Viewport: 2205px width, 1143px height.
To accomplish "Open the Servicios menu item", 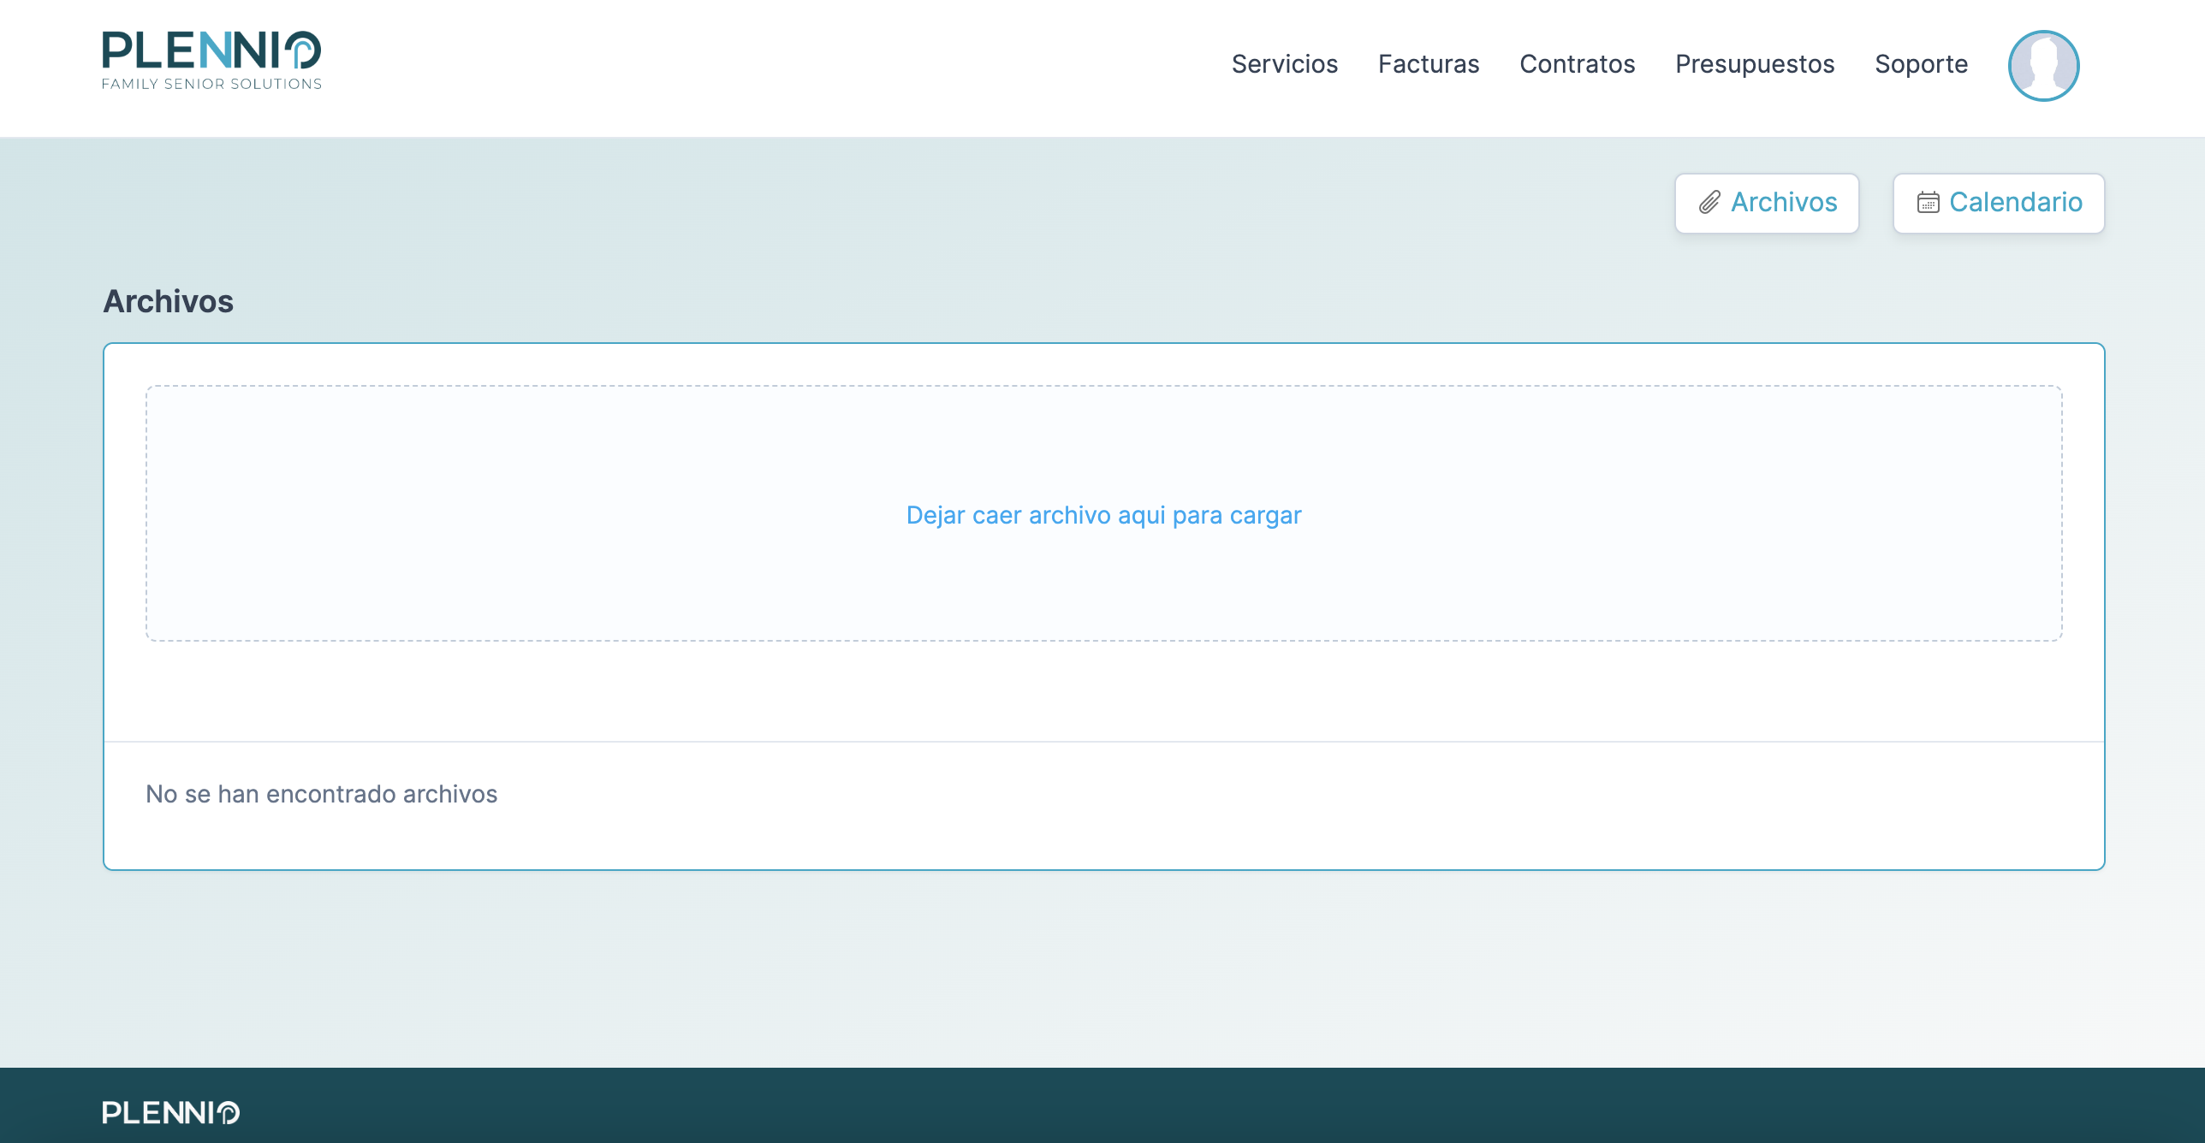I will pos(1284,64).
